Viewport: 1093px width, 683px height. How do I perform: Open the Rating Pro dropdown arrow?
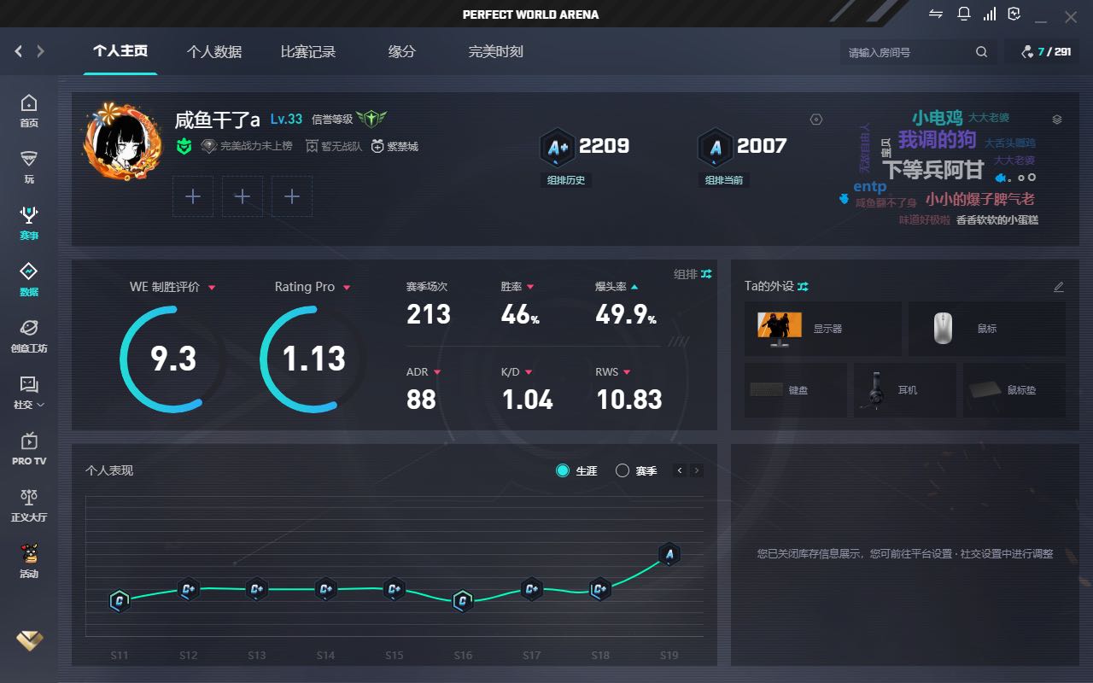(x=346, y=288)
